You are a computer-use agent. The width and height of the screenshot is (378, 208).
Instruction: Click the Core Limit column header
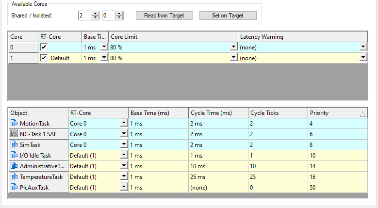(173, 36)
